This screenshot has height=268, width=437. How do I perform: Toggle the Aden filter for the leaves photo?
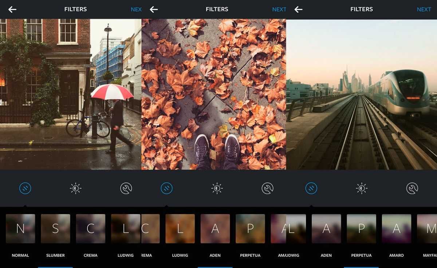[215, 228]
